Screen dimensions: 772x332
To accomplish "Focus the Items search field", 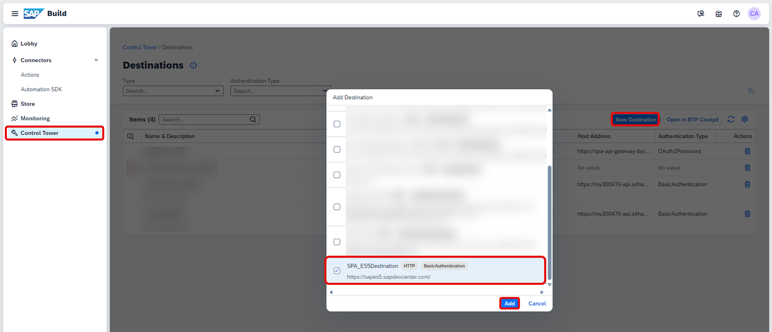I will pyautogui.click(x=204, y=120).
